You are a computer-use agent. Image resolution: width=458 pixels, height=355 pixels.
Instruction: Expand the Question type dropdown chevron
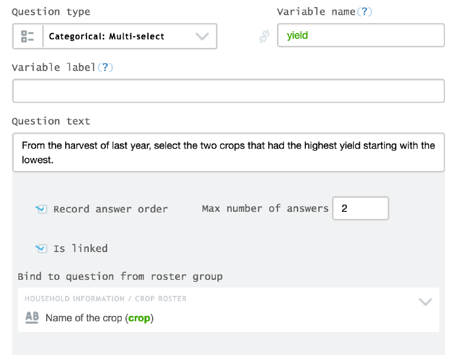[x=202, y=36]
